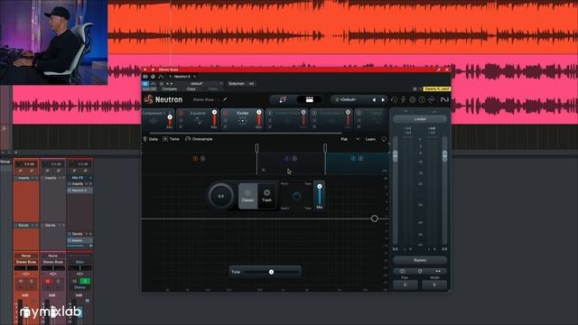Click the Copy button in plugin header
This screenshot has height=325, width=578.
pos(191,88)
